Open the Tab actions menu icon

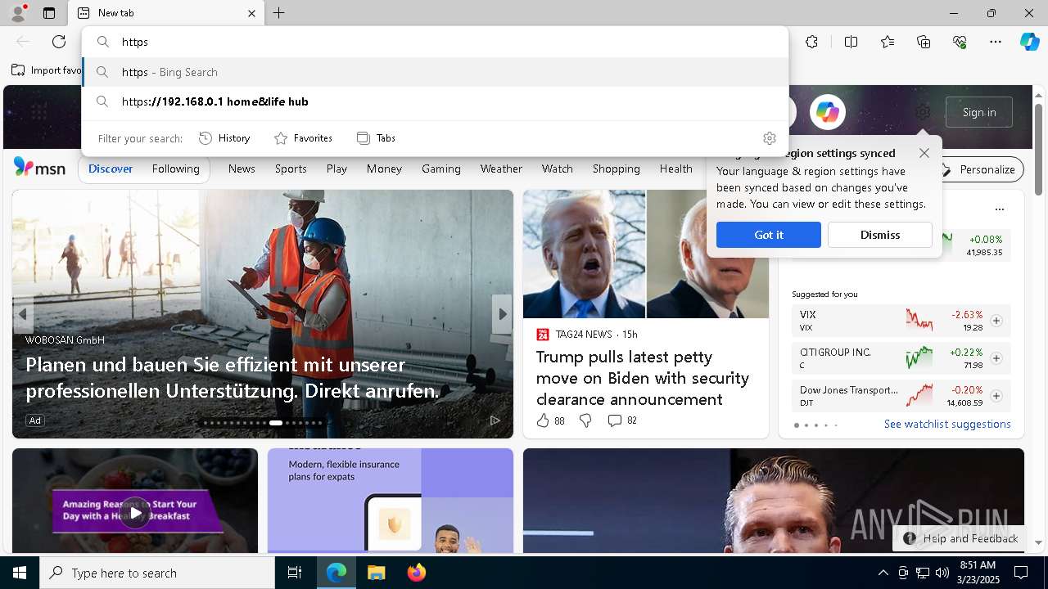[x=49, y=13]
